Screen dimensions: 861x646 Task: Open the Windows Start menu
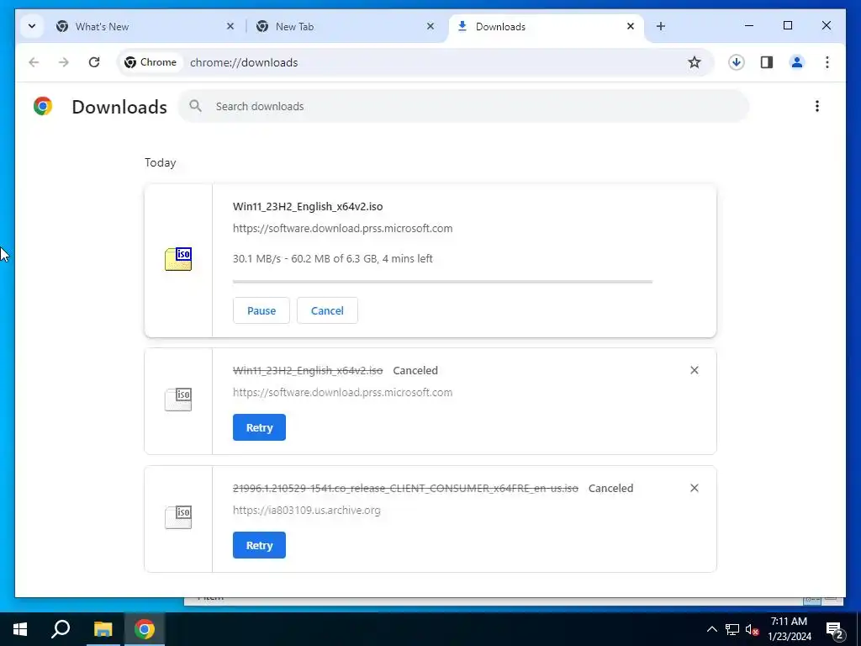pyautogui.click(x=20, y=629)
